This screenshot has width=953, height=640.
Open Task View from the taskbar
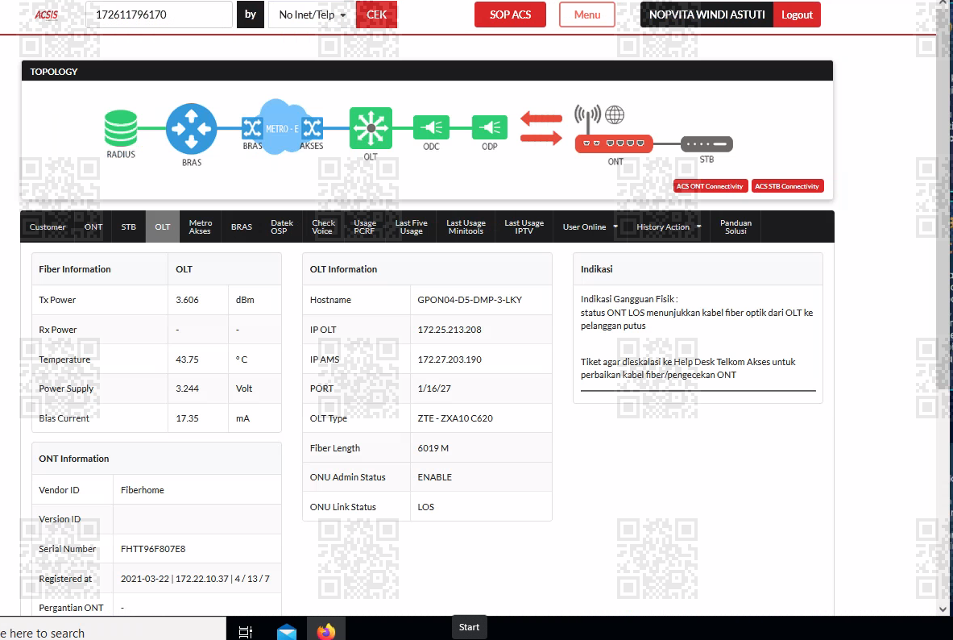(x=245, y=632)
